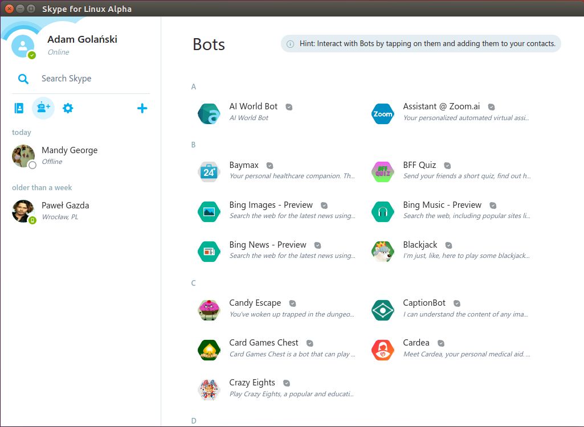This screenshot has width=584, height=427.
Task: Open the CaptionBot eye icon
Action: [382, 310]
